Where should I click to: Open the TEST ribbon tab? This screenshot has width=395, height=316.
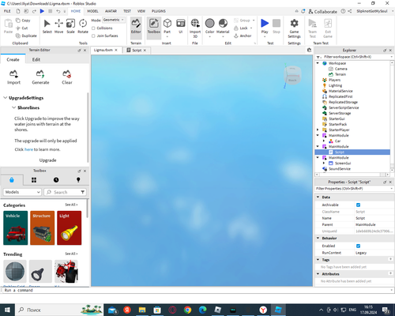click(127, 11)
